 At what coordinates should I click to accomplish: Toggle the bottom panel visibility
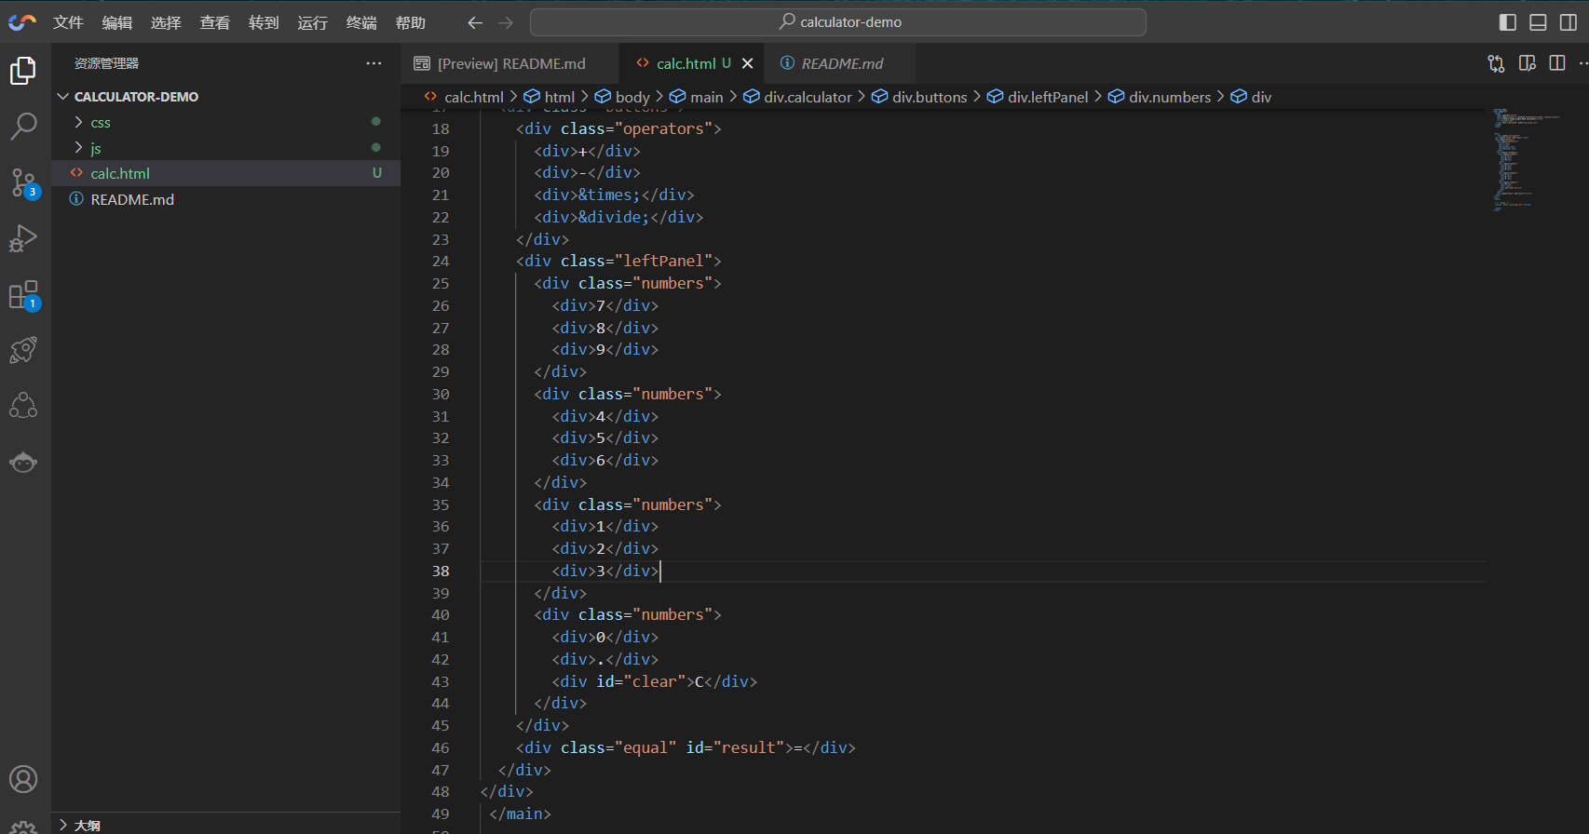1539,22
